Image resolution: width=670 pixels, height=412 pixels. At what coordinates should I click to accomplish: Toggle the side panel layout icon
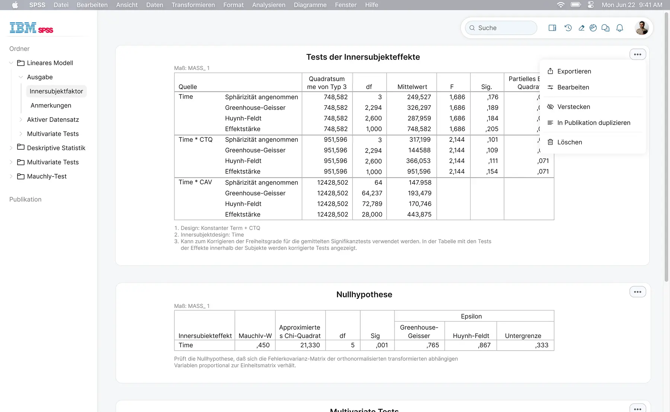[552, 28]
